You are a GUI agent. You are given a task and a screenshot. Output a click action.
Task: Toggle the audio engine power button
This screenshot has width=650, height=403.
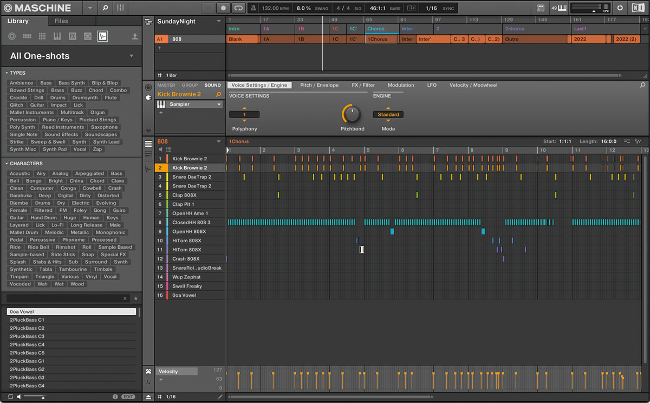point(620,8)
